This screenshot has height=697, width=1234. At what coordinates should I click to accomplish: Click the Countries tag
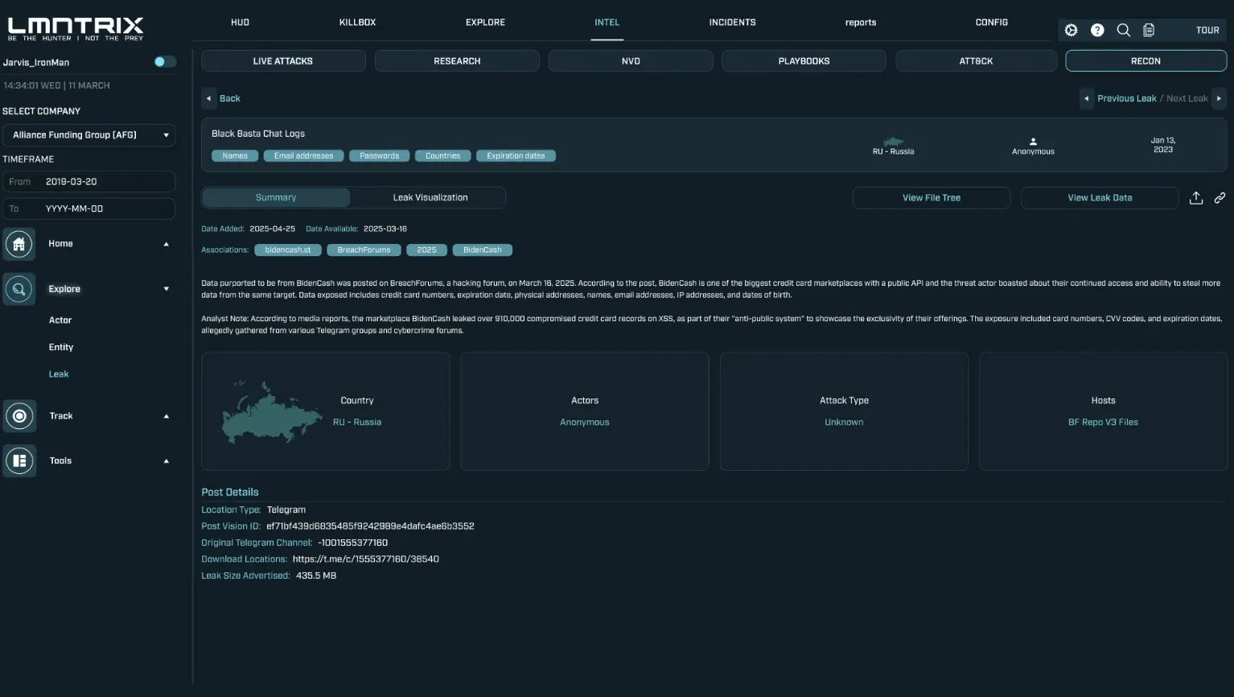coord(443,156)
